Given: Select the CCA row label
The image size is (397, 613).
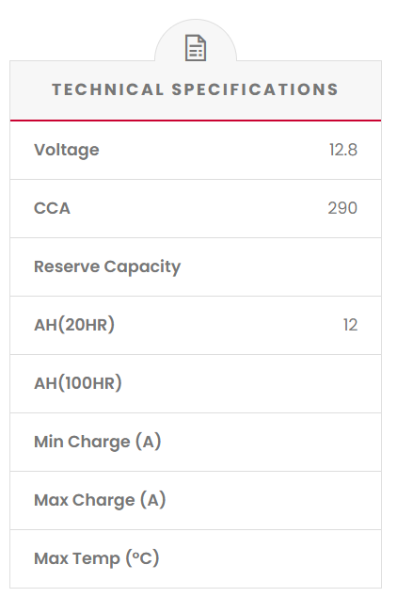Looking at the screenshot, I should (x=52, y=208).
